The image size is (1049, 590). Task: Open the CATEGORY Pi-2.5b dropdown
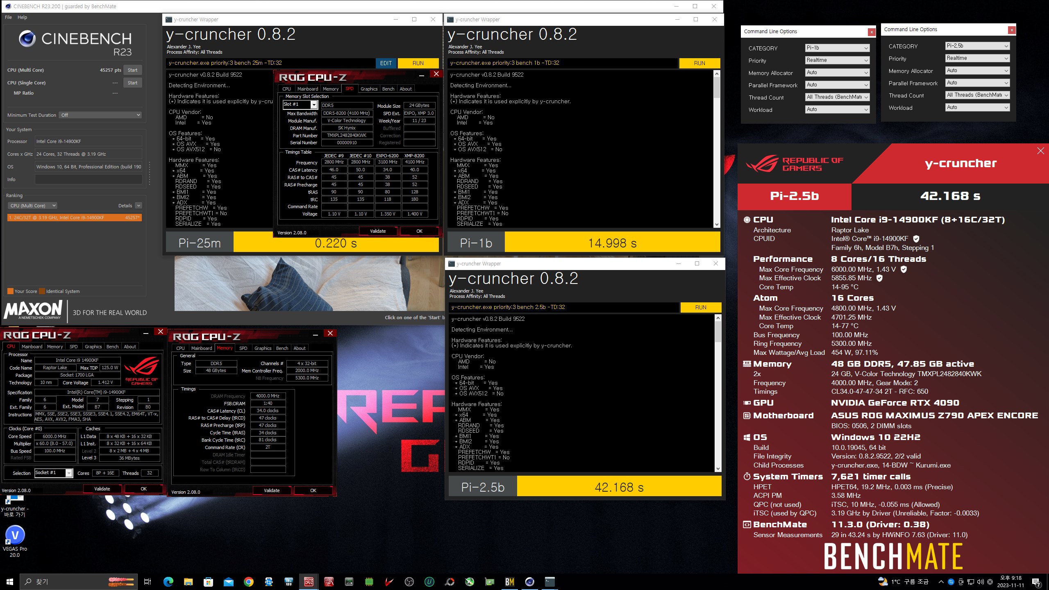pyautogui.click(x=977, y=46)
